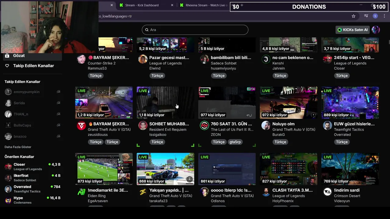Click BullsCaps in followed channels list
390x219 pixels.
[32, 125]
